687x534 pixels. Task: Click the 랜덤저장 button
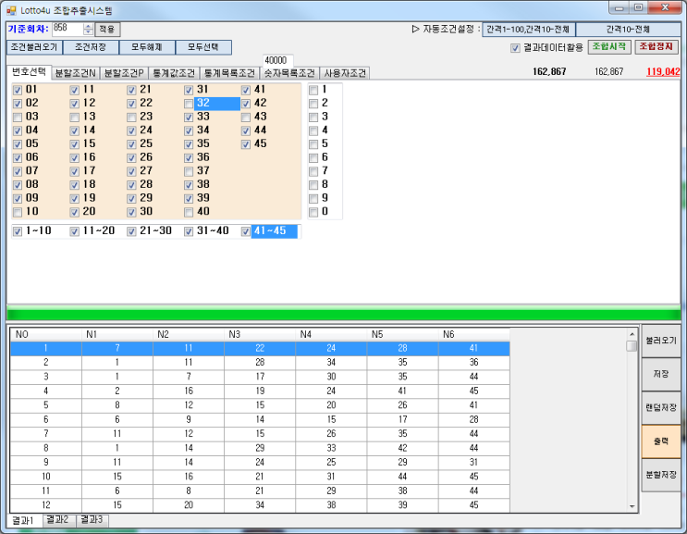[x=661, y=408]
